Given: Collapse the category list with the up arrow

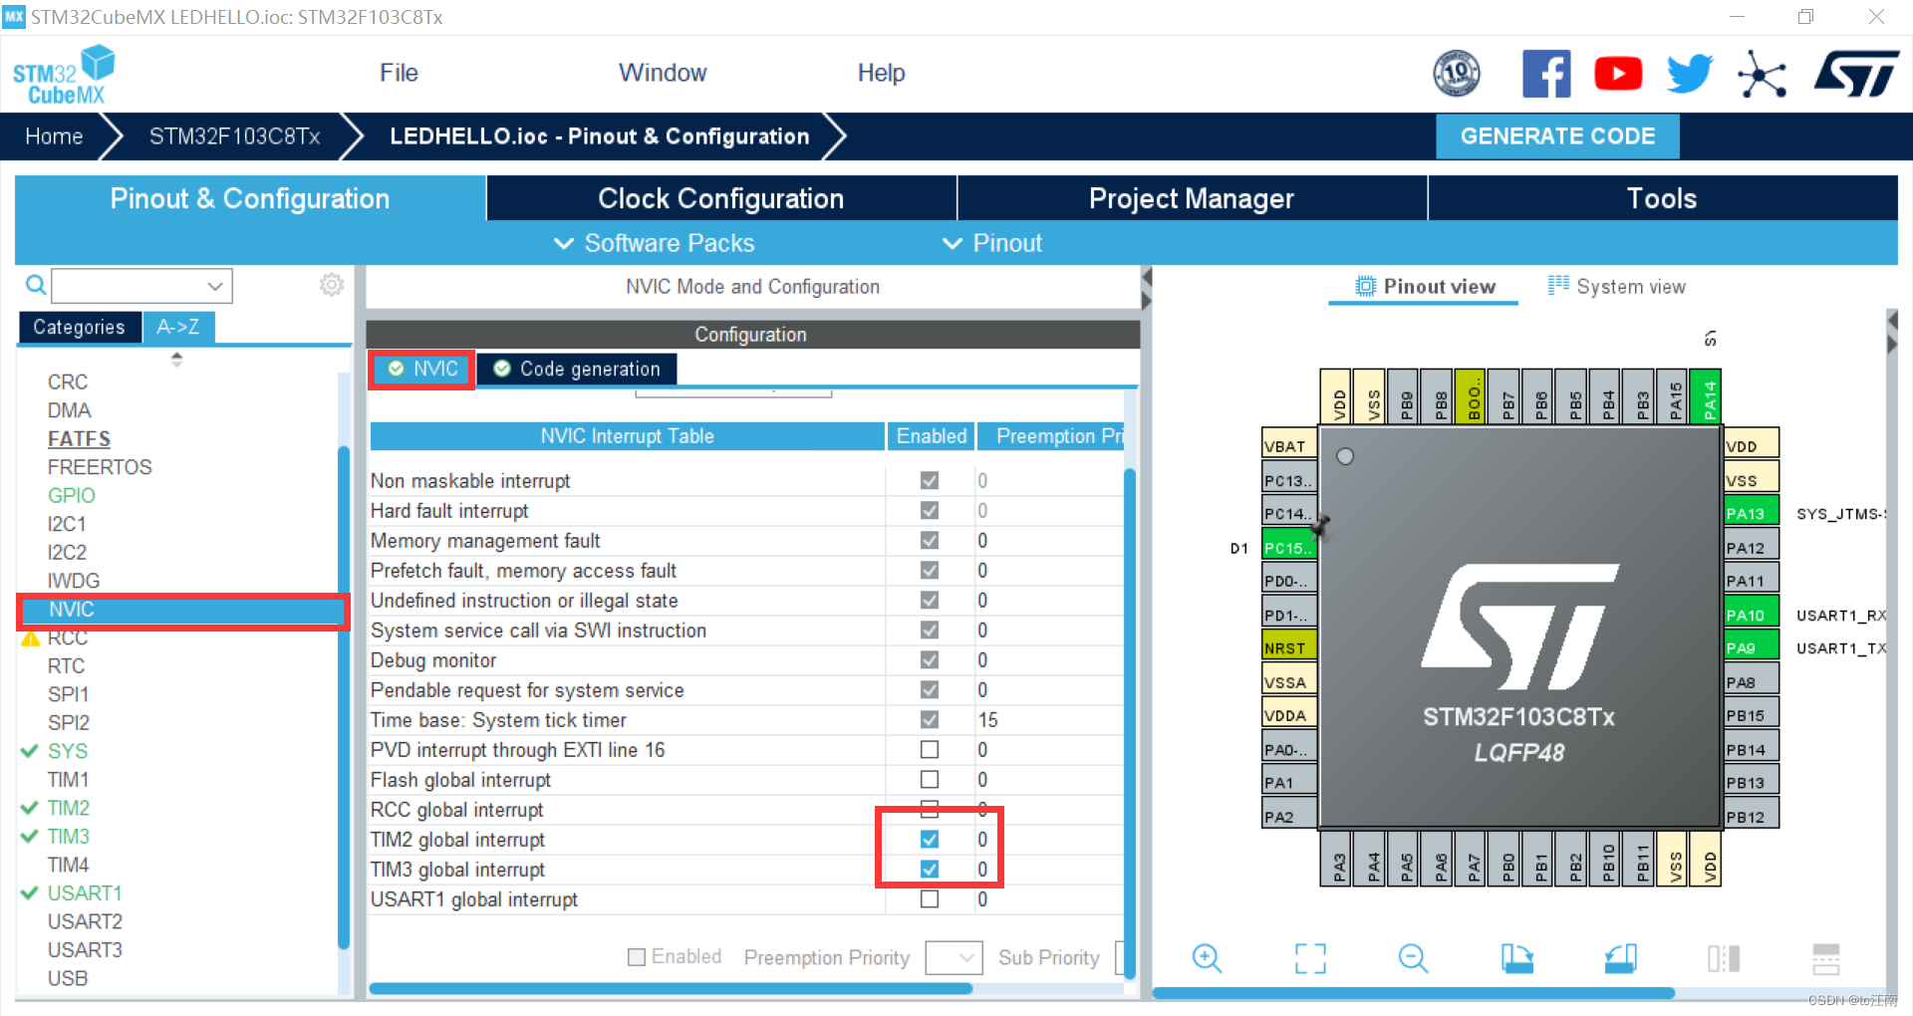Looking at the screenshot, I should tap(176, 355).
